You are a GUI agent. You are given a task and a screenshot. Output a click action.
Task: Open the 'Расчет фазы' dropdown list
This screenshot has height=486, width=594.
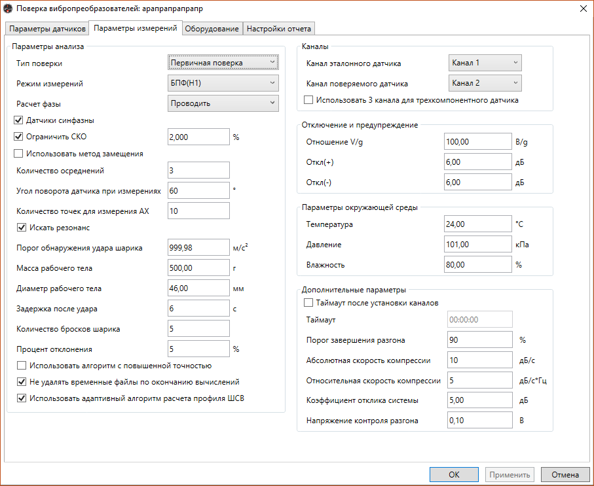(223, 103)
